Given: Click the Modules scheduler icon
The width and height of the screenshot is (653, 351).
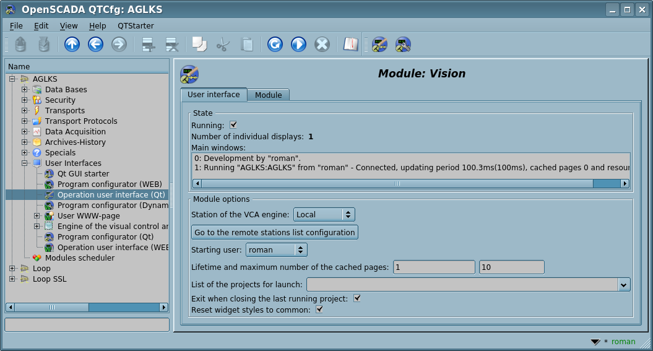Looking at the screenshot, I should 37,258.
